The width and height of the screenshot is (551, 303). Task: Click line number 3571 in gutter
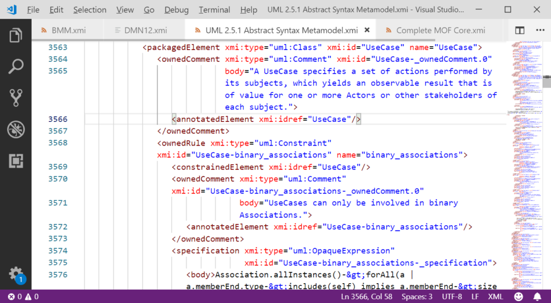point(58,203)
